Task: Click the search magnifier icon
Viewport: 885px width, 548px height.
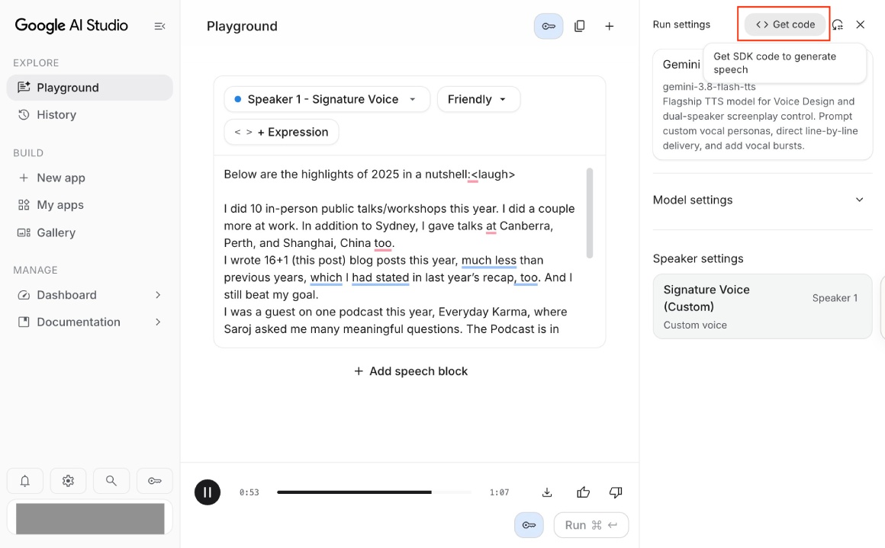Action: coord(111,481)
